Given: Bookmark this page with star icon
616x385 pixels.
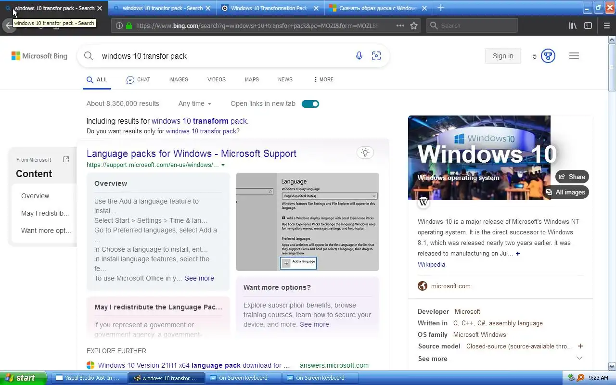Looking at the screenshot, I should 414,26.
